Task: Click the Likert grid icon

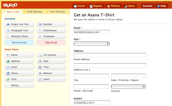Action: pyautogui.click(x=40, y=79)
